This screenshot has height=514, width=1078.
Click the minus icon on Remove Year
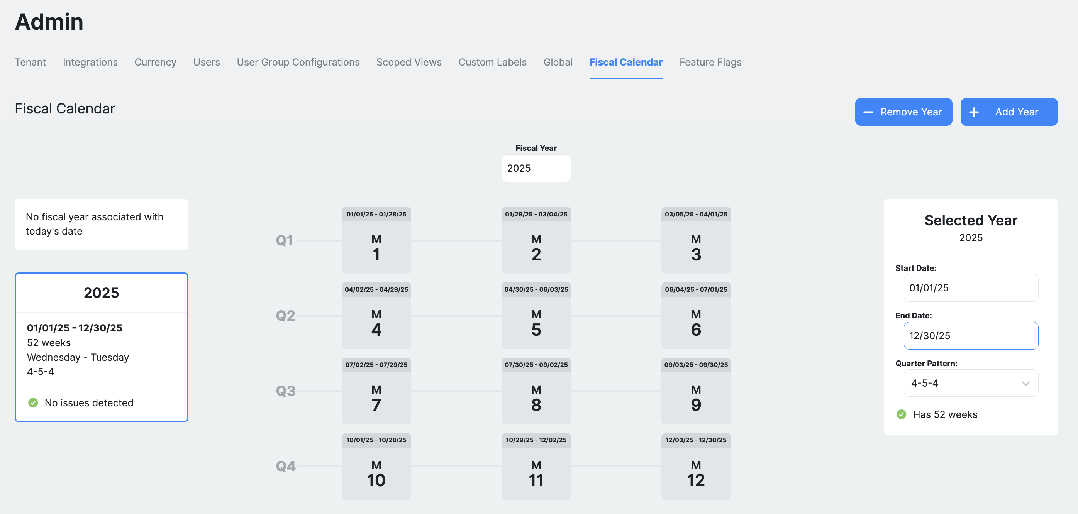point(868,112)
